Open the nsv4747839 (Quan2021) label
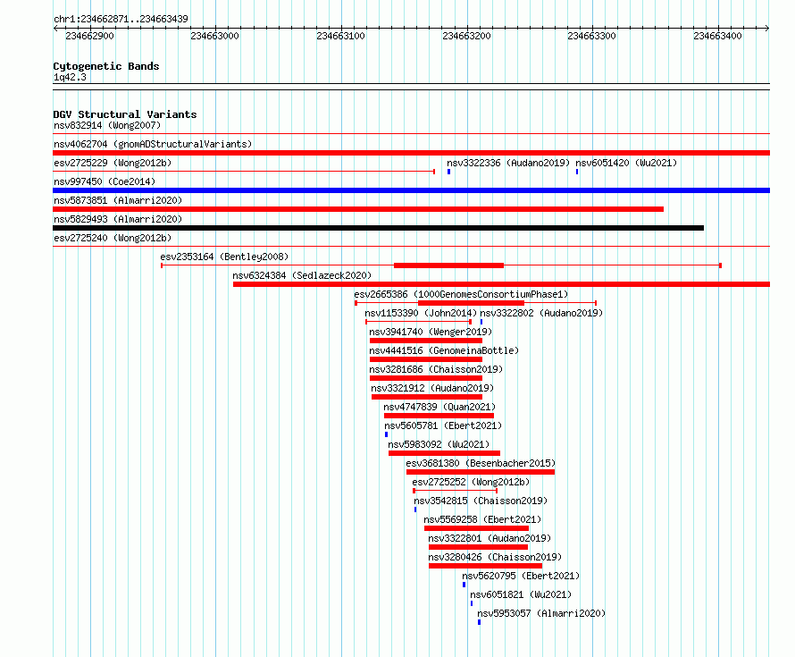The height and width of the screenshot is (657, 795). pyautogui.click(x=439, y=407)
